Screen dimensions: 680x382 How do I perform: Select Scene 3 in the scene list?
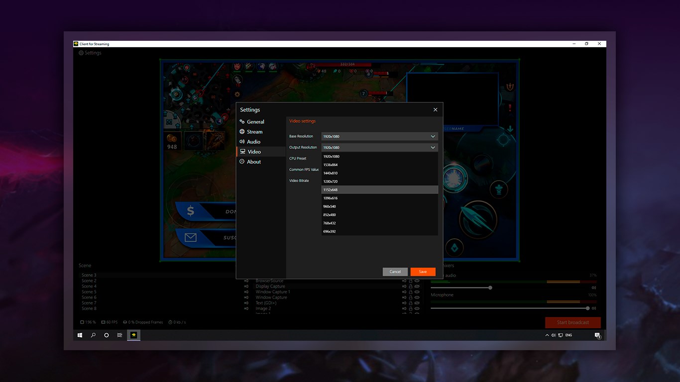pos(89,275)
